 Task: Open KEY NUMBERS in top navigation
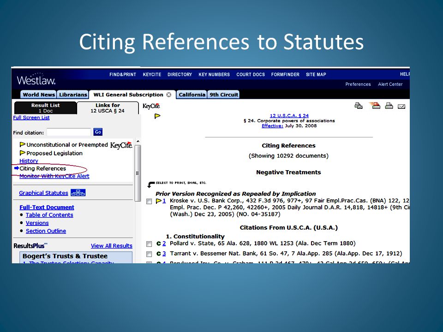[x=214, y=75]
